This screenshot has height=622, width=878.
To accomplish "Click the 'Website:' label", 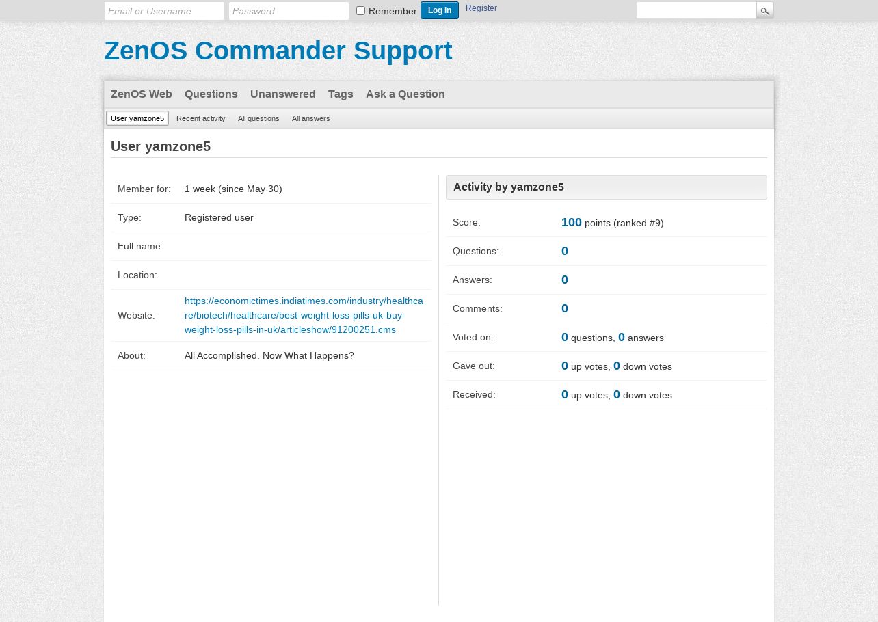I will click(x=136, y=315).
